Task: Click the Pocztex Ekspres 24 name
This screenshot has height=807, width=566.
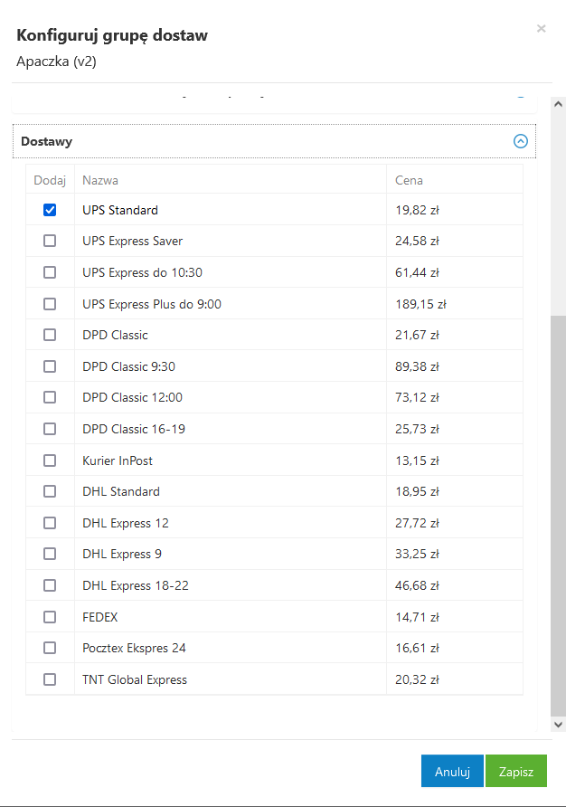Action: coord(134,648)
